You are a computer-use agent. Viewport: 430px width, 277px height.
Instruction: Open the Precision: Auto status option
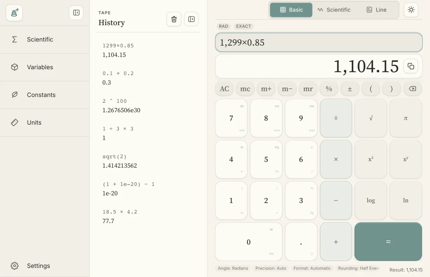(271, 268)
